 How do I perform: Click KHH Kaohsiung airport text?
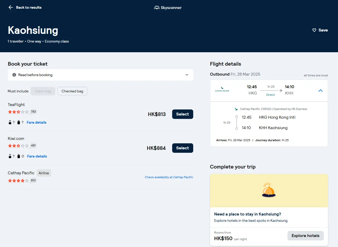[273, 128]
